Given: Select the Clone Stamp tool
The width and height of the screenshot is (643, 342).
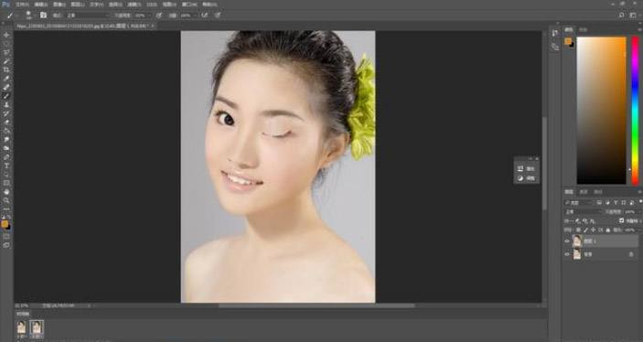Looking at the screenshot, I should point(6,104).
